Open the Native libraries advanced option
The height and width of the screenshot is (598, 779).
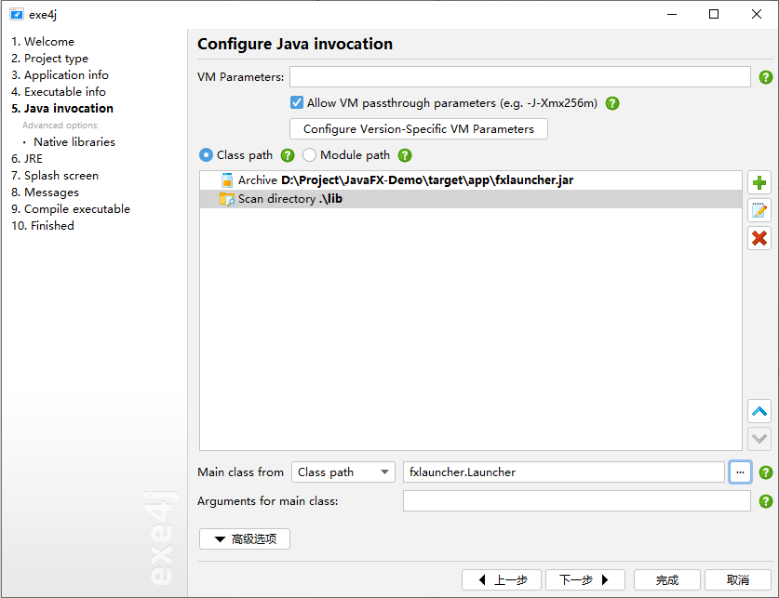coord(74,142)
